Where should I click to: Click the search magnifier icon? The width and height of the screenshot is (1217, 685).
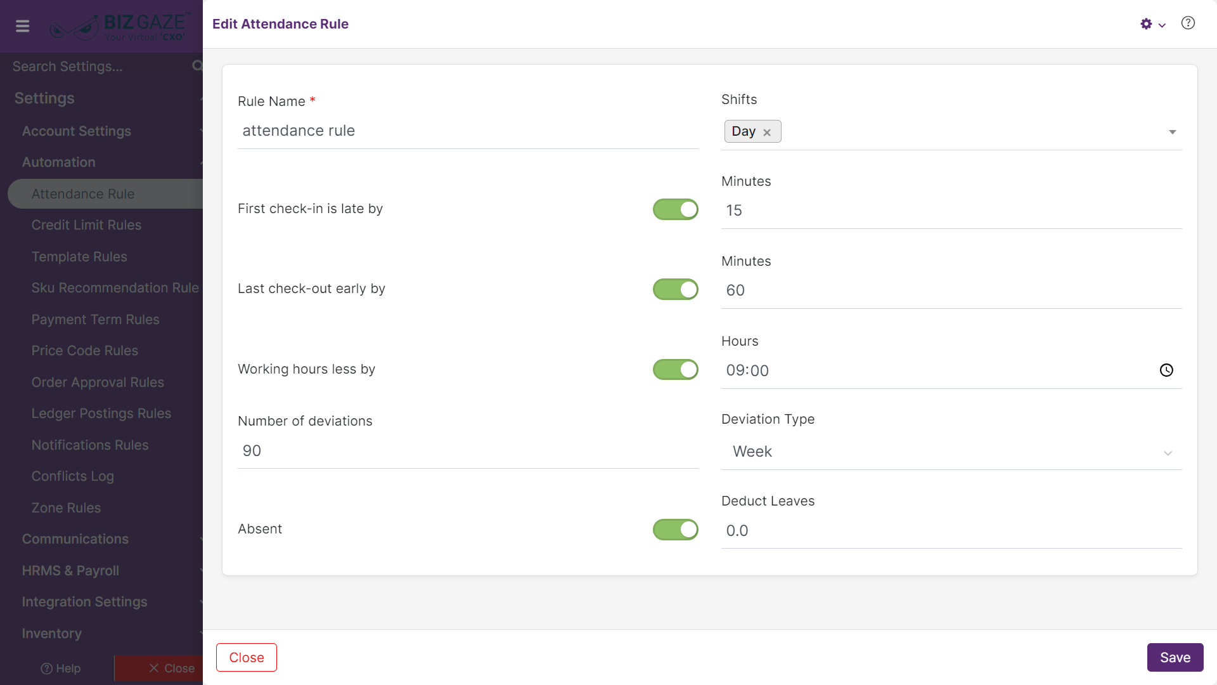197,66
